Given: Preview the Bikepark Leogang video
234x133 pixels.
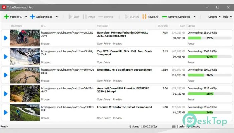Looking at the screenshot, I should coord(117,81).
